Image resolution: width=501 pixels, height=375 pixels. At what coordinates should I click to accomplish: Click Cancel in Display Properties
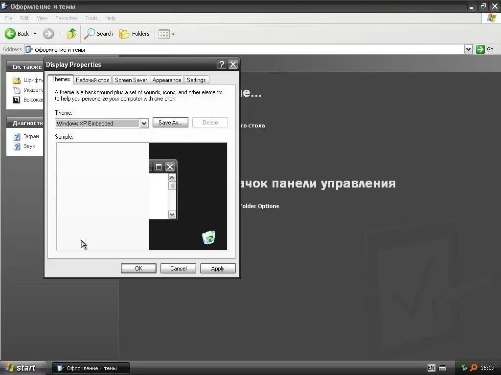(178, 269)
